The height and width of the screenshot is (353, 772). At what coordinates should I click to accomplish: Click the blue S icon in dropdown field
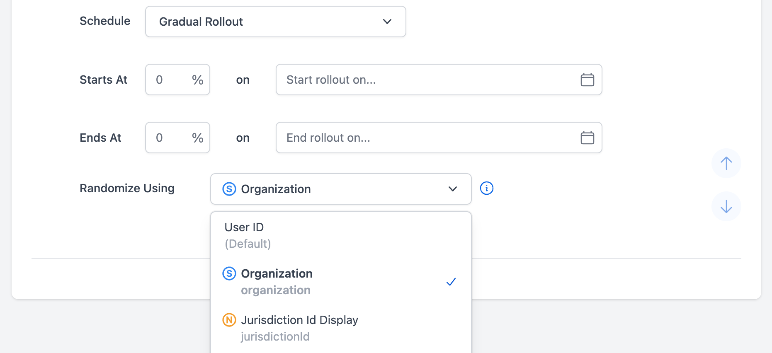click(229, 189)
